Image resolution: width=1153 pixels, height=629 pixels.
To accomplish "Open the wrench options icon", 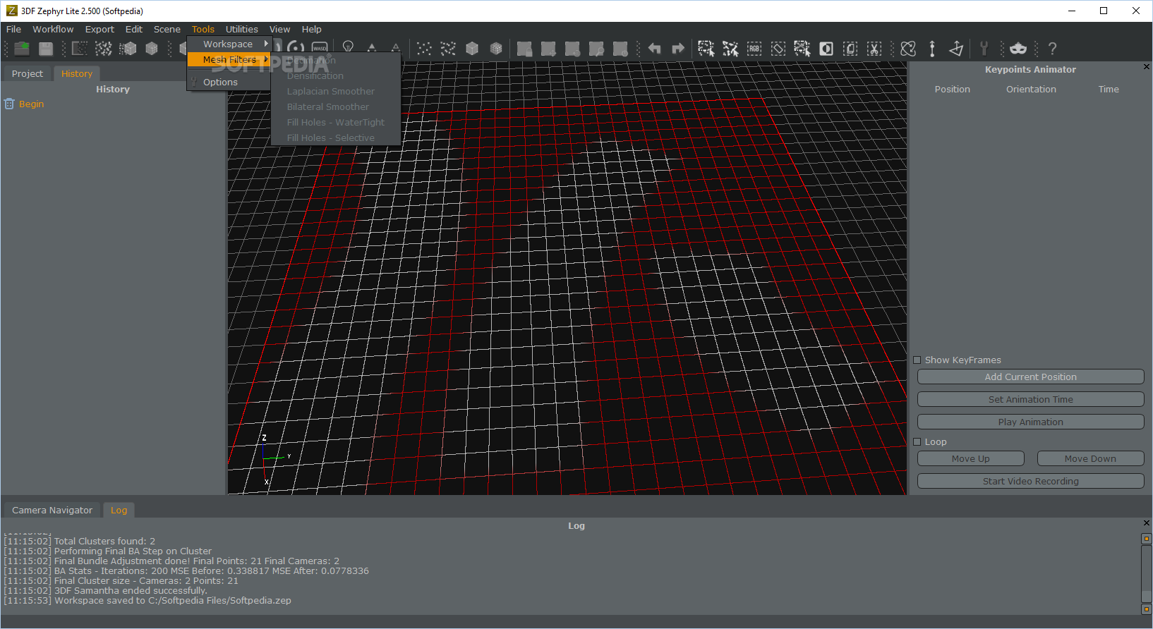I will tap(984, 49).
